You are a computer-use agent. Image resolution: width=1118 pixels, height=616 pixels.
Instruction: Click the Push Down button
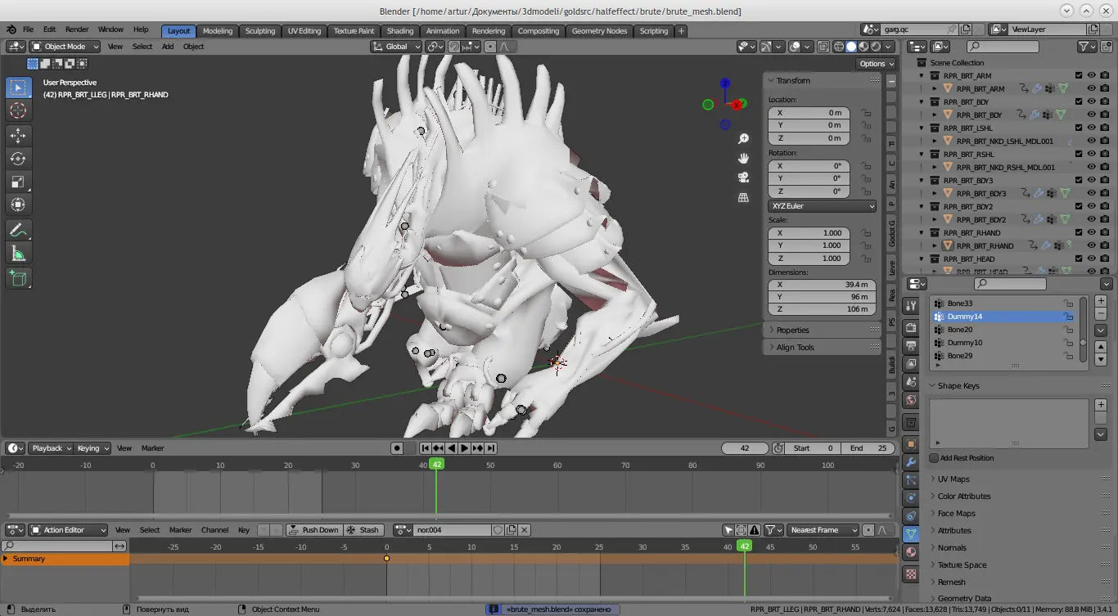point(313,530)
